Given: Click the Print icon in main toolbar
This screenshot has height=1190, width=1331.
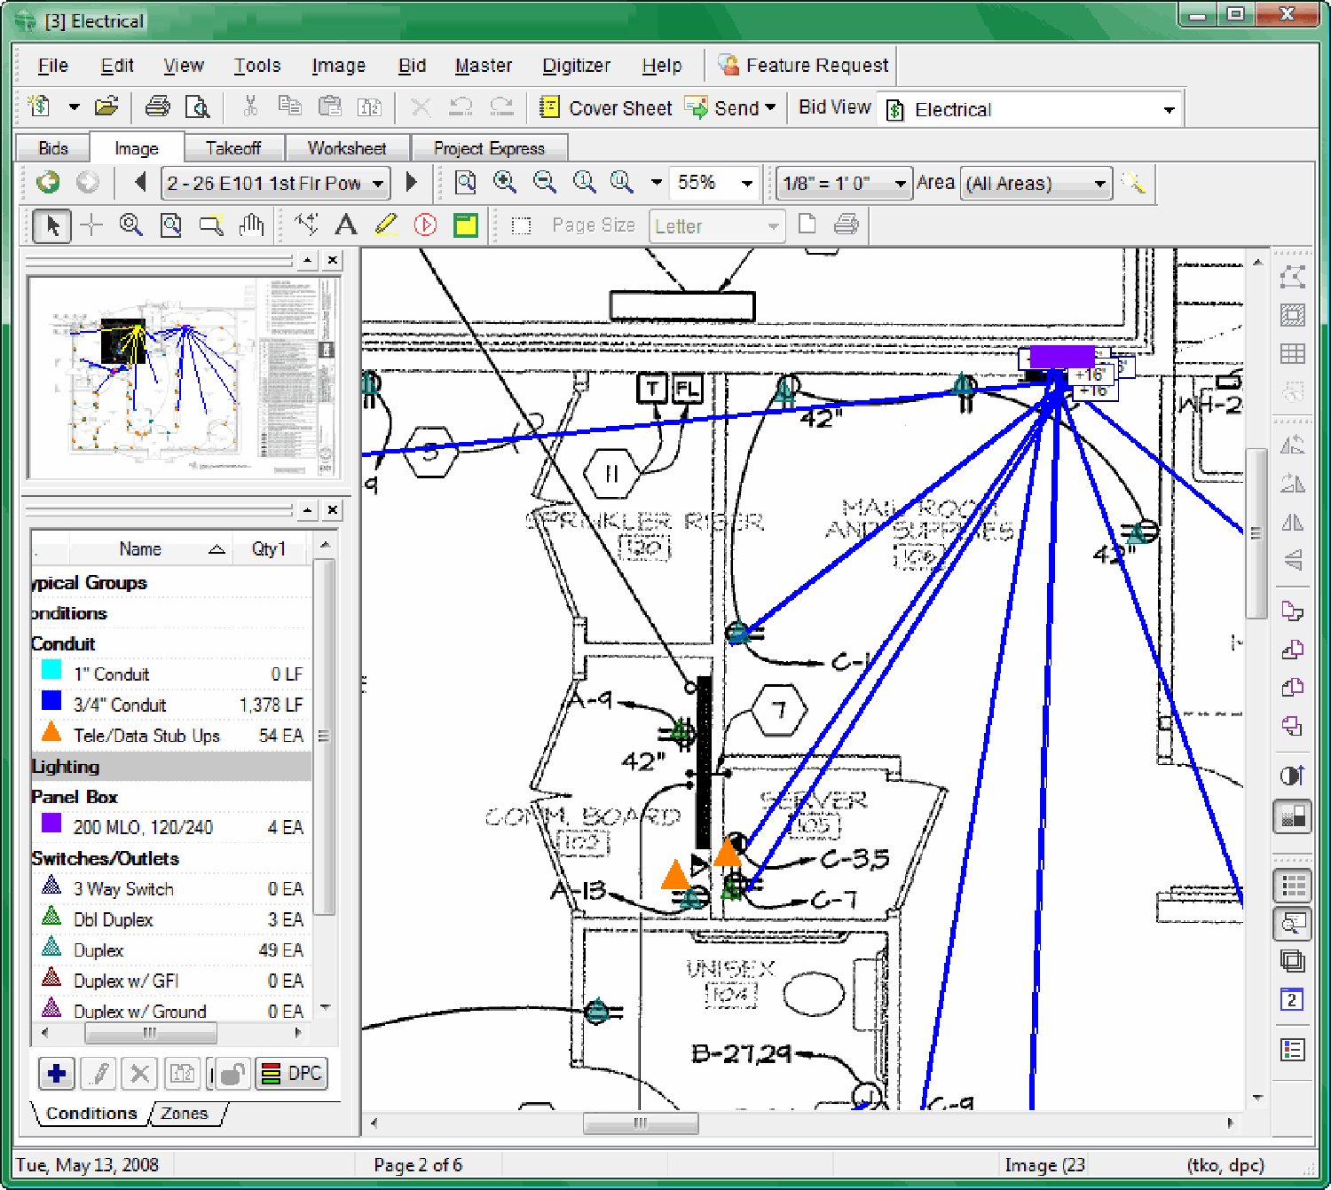Looking at the screenshot, I should pos(157,107).
